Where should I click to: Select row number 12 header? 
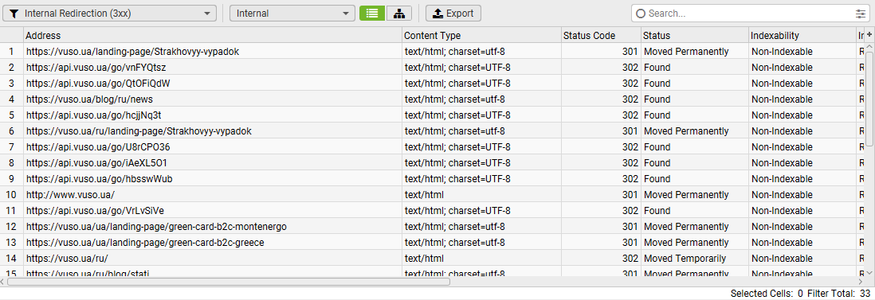coord(11,227)
